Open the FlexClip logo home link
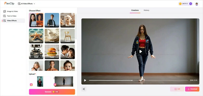The width and height of the screenshot is (203, 96). (x=9, y=3)
